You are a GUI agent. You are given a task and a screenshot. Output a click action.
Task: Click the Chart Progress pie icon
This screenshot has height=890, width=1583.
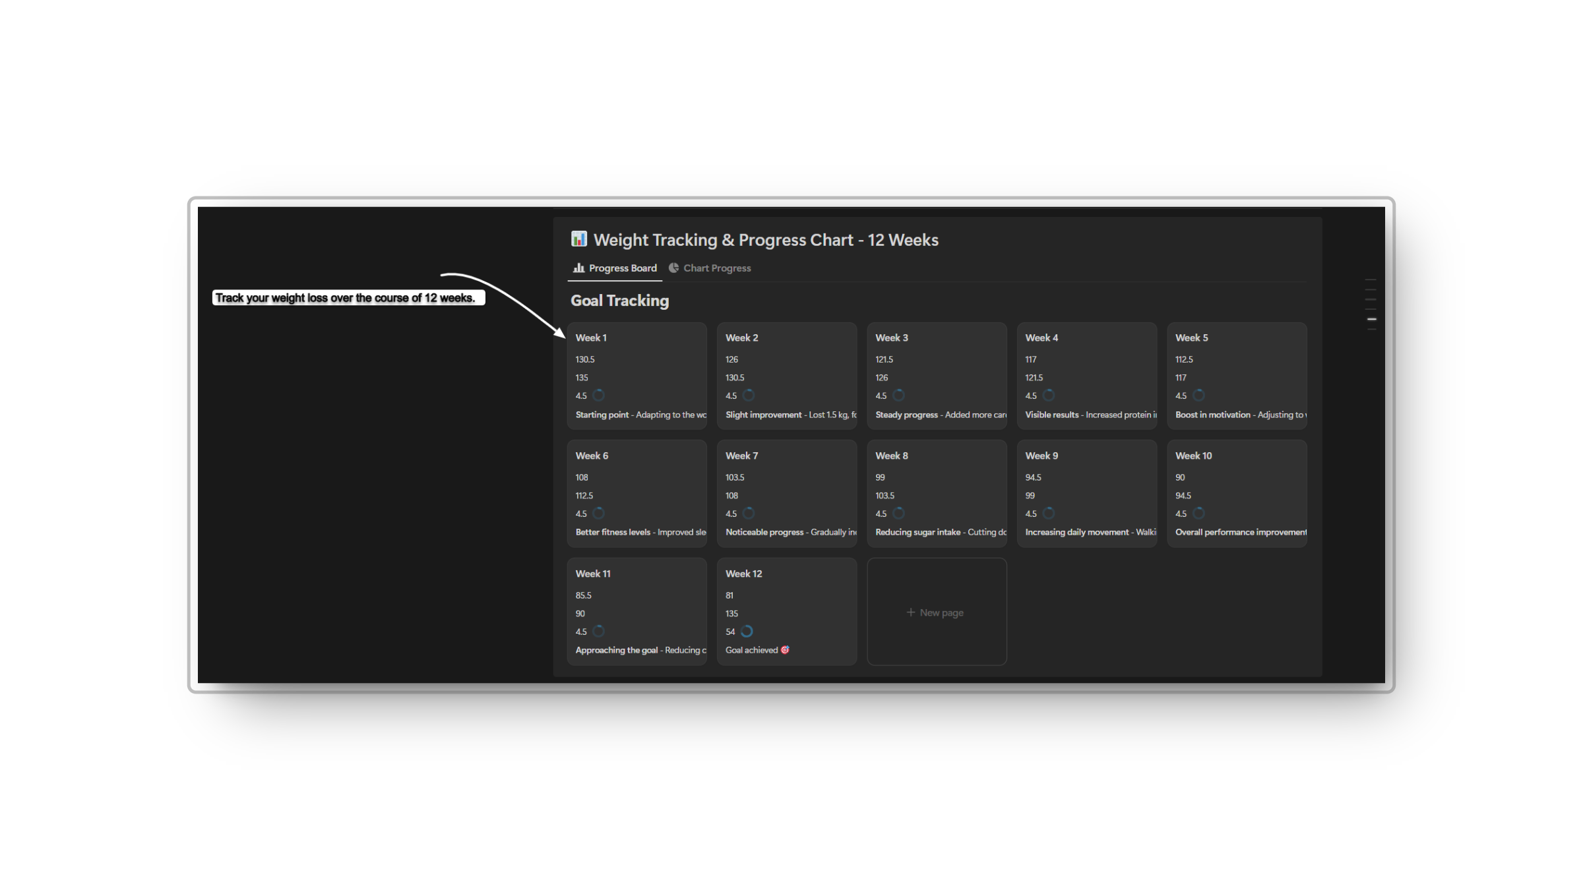(x=673, y=268)
